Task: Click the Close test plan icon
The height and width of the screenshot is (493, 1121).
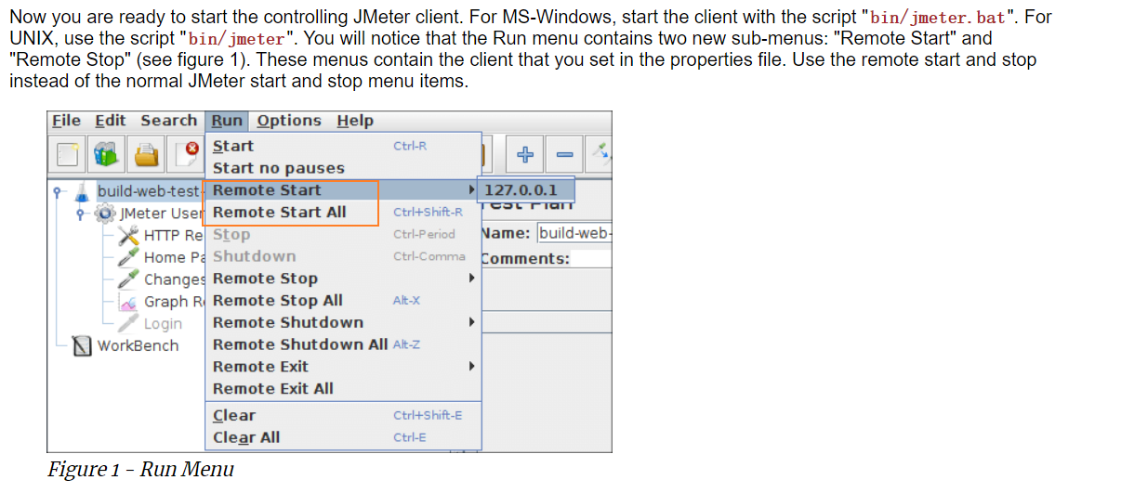Action: (187, 155)
